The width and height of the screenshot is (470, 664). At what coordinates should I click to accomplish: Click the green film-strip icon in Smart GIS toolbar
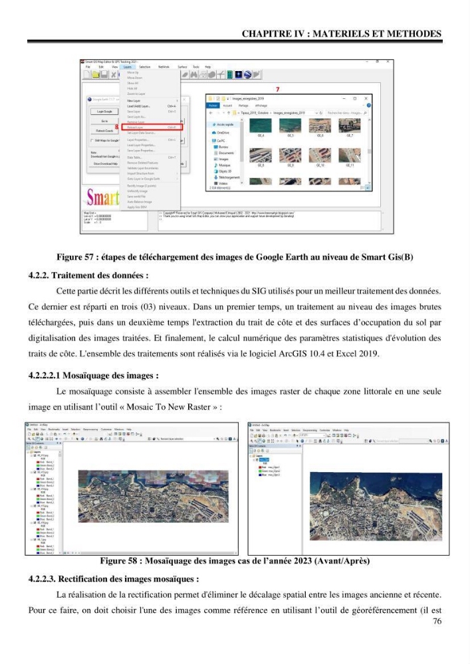tap(230, 74)
